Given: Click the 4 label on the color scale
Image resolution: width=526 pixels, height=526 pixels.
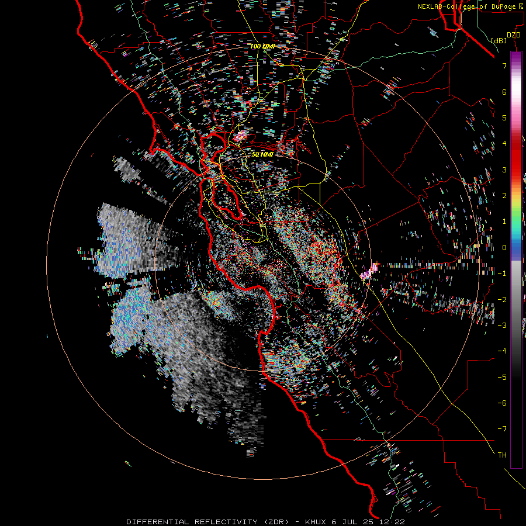Looking at the screenshot, I should click(x=504, y=144).
